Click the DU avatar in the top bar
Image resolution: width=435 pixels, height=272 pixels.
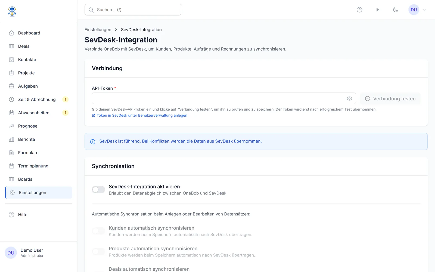point(414,10)
